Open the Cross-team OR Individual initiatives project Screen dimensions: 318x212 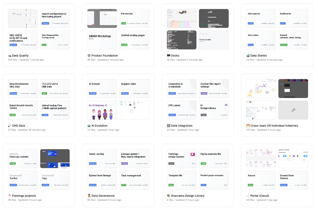(x=274, y=126)
